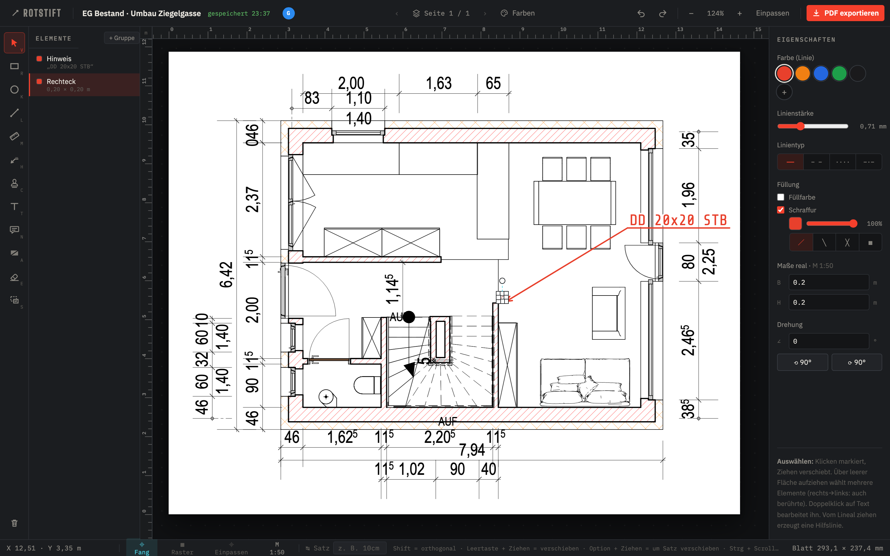Viewport: 890px width, 556px height.
Task: Go to next page chevron
Action: coord(485,13)
